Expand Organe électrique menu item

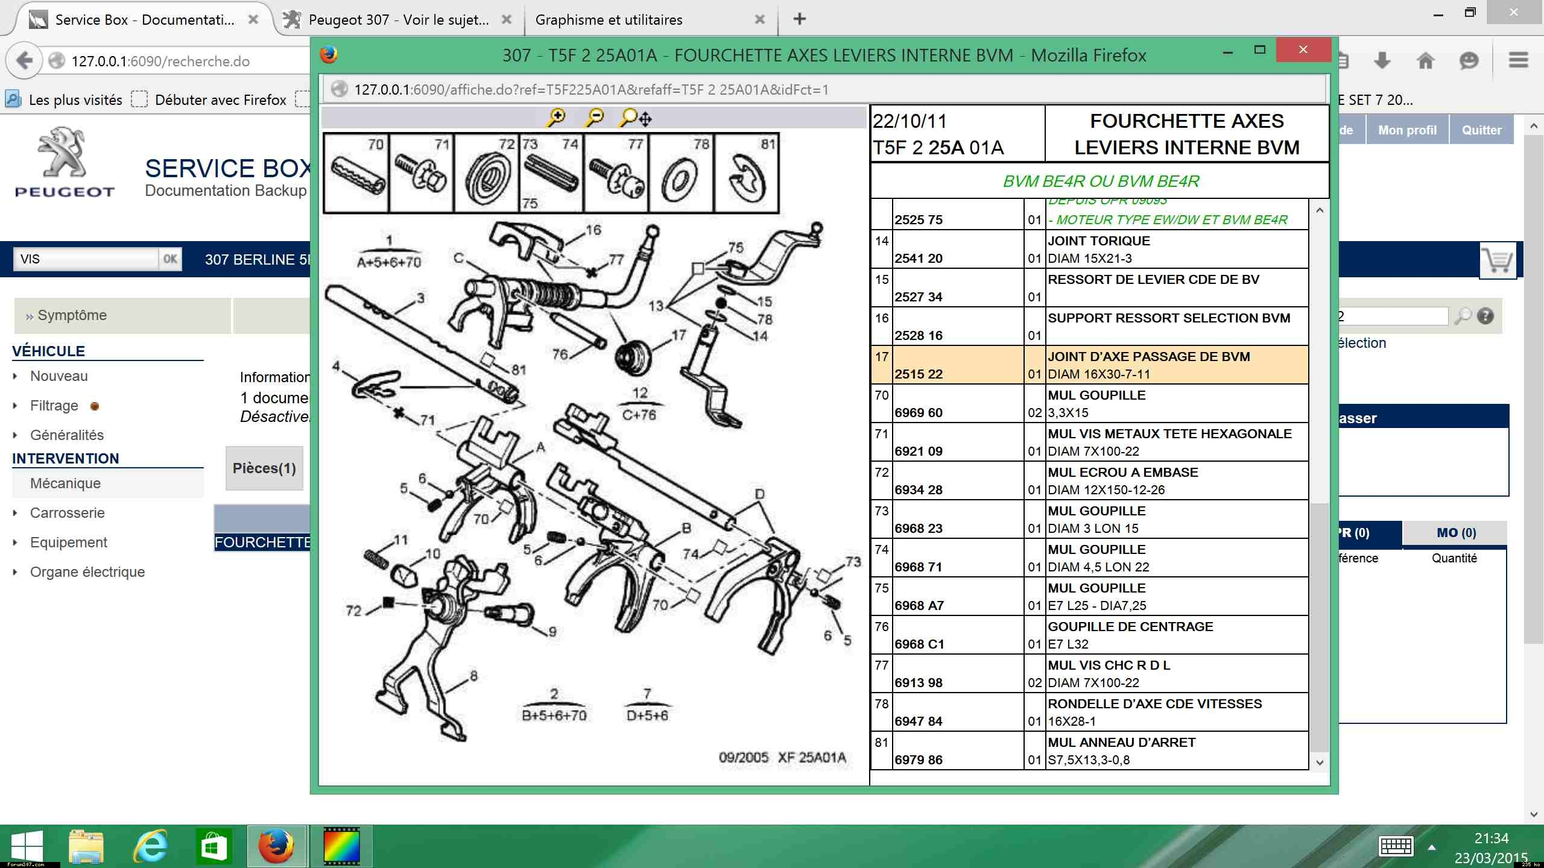coord(87,572)
